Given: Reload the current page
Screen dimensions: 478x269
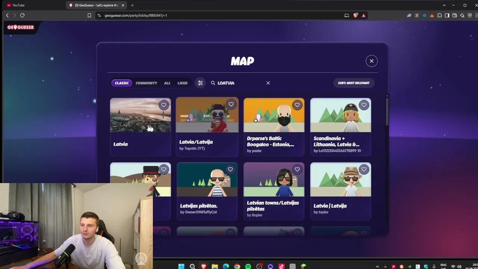Looking at the screenshot, I should [x=22, y=15].
